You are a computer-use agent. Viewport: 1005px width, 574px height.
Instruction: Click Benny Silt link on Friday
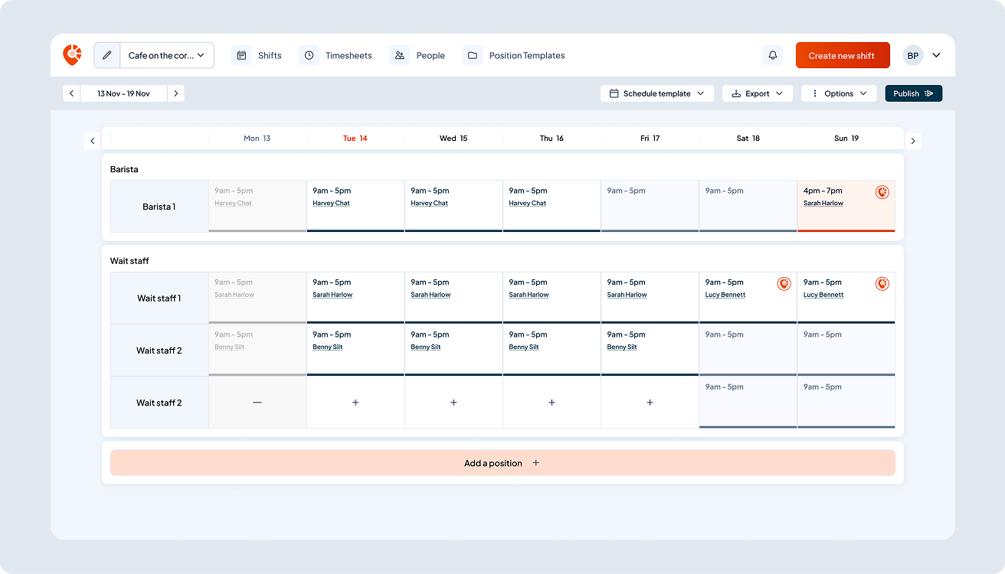(x=622, y=347)
